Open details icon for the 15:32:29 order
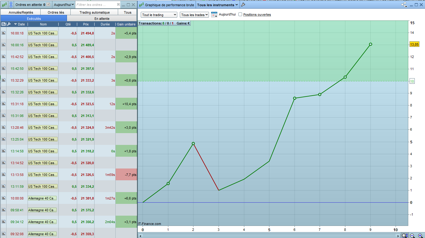Viewport: 425px width, 238px height. [3, 80]
